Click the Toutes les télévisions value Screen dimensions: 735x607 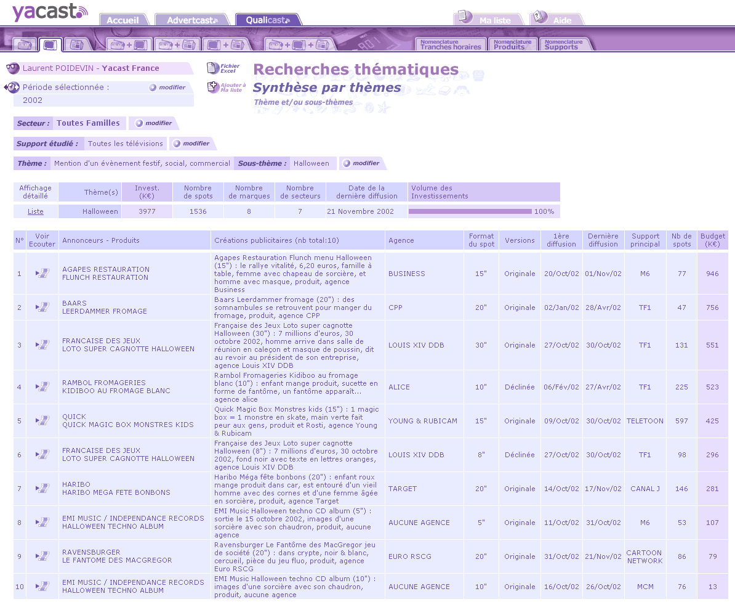[x=126, y=144]
